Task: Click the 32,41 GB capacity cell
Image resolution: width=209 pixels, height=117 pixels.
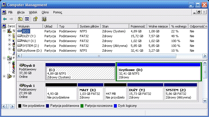Action: [x=137, y=51]
